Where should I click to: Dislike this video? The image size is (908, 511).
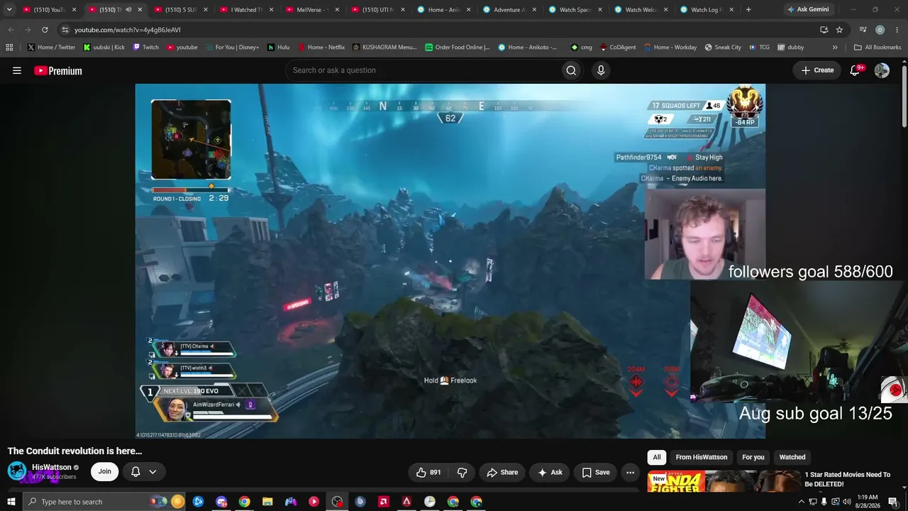(x=462, y=472)
